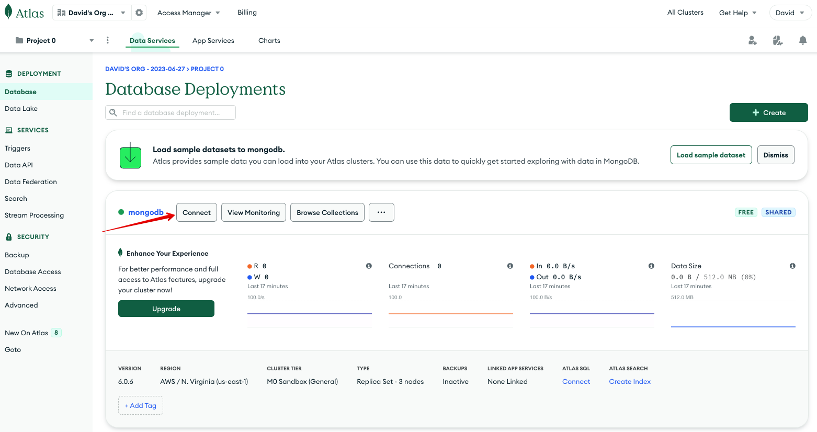The width and height of the screenshot is (817, 432).
Task: Expand the David account menu
Action: point(790,12)
